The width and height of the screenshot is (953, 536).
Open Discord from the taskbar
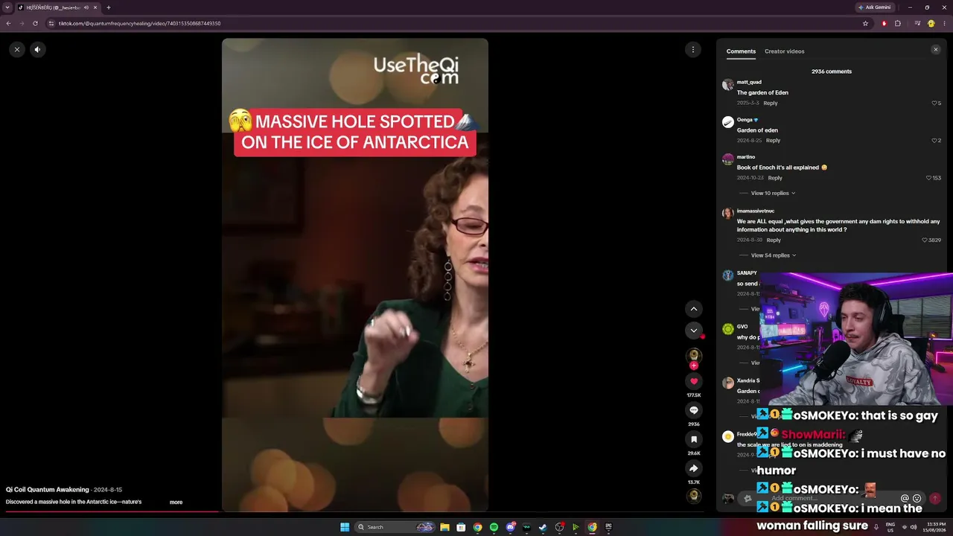511,527
